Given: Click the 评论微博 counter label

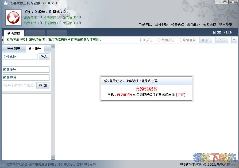Looking at the screenshot, I should coord(52,23).
